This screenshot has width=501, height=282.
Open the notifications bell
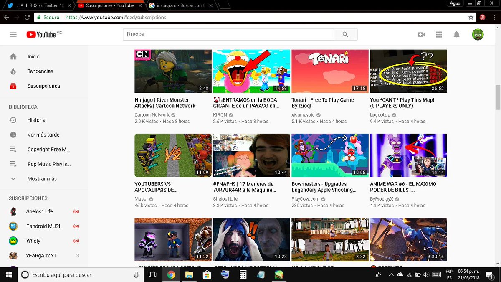(457, 35)
